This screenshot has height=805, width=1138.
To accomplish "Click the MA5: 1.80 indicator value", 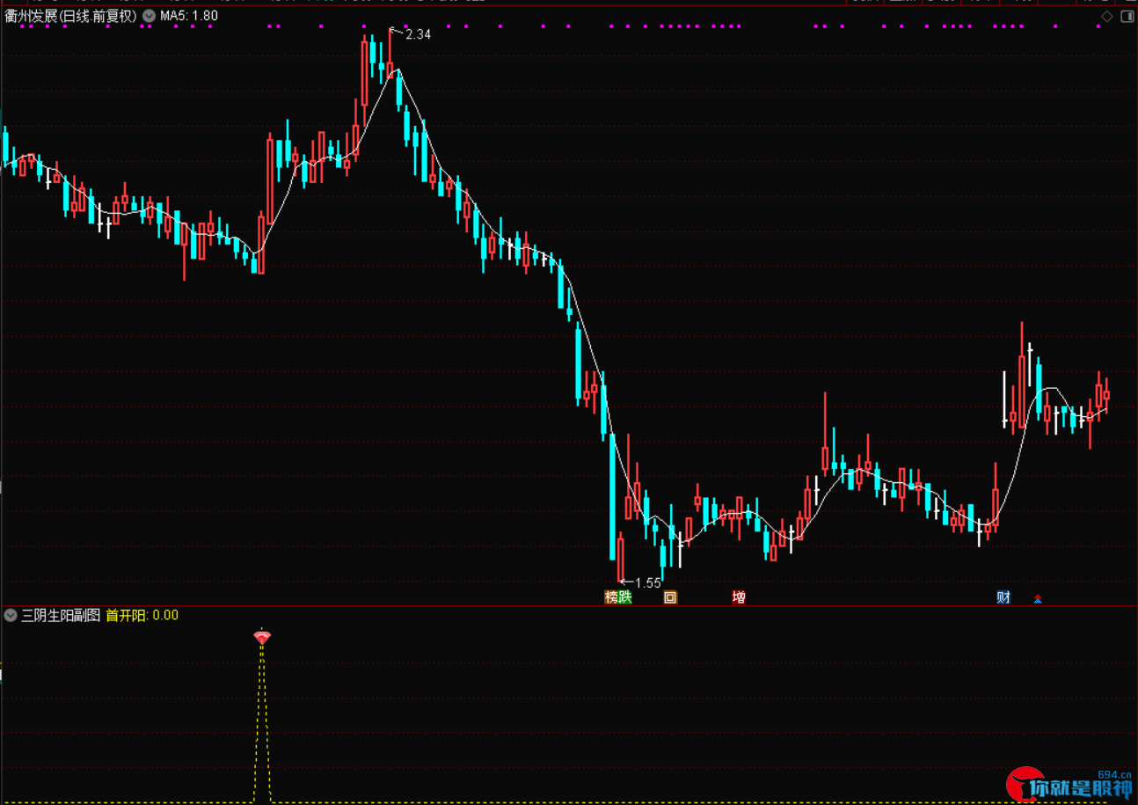I will [189, 16].
